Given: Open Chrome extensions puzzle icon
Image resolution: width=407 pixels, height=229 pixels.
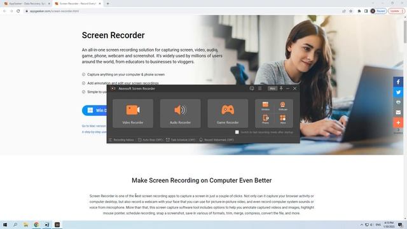Looking at the screenshot, I should 359,11.
